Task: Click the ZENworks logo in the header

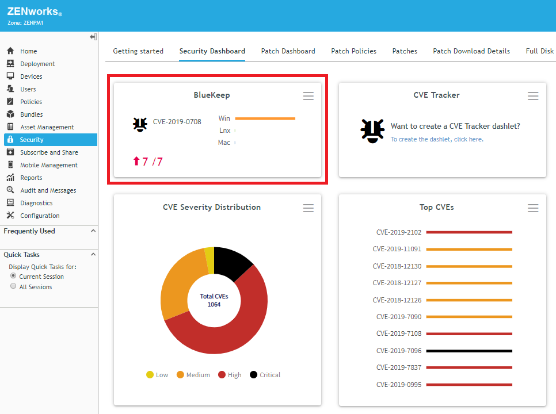Action: pyautogui.click(x=35, y=11)
